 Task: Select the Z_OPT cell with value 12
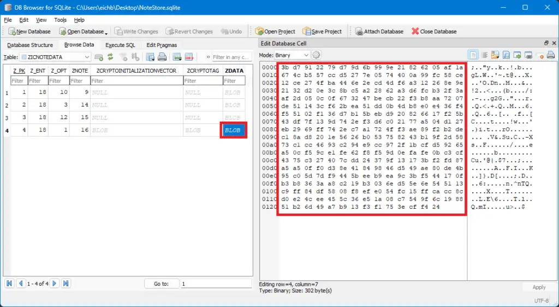[59, 117]
